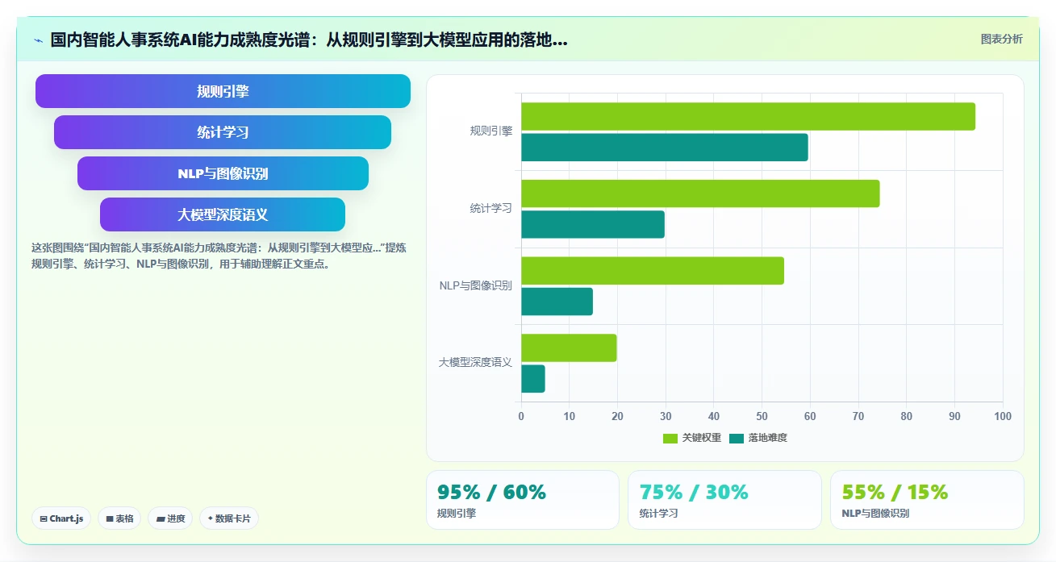Click the 大模型深度语义 green bar
Viewport: 1056px width, 562px height.
click(x=569, y=348)
